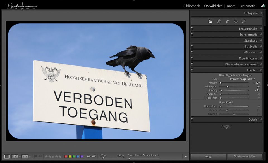Click the identity plate signature logo

coord(21,6)
